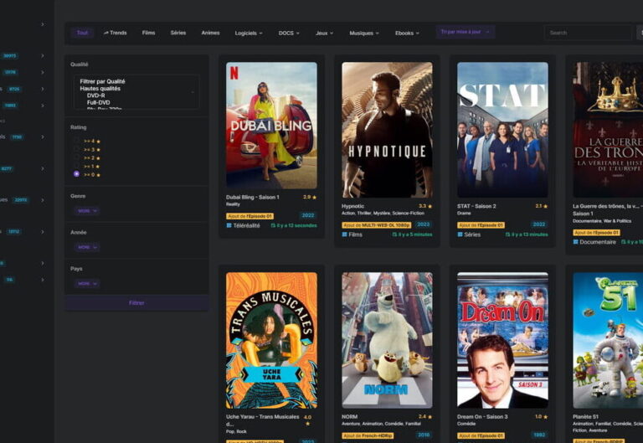Open the Séries tab
Viewport: 643px width, 443px height.
178,33
